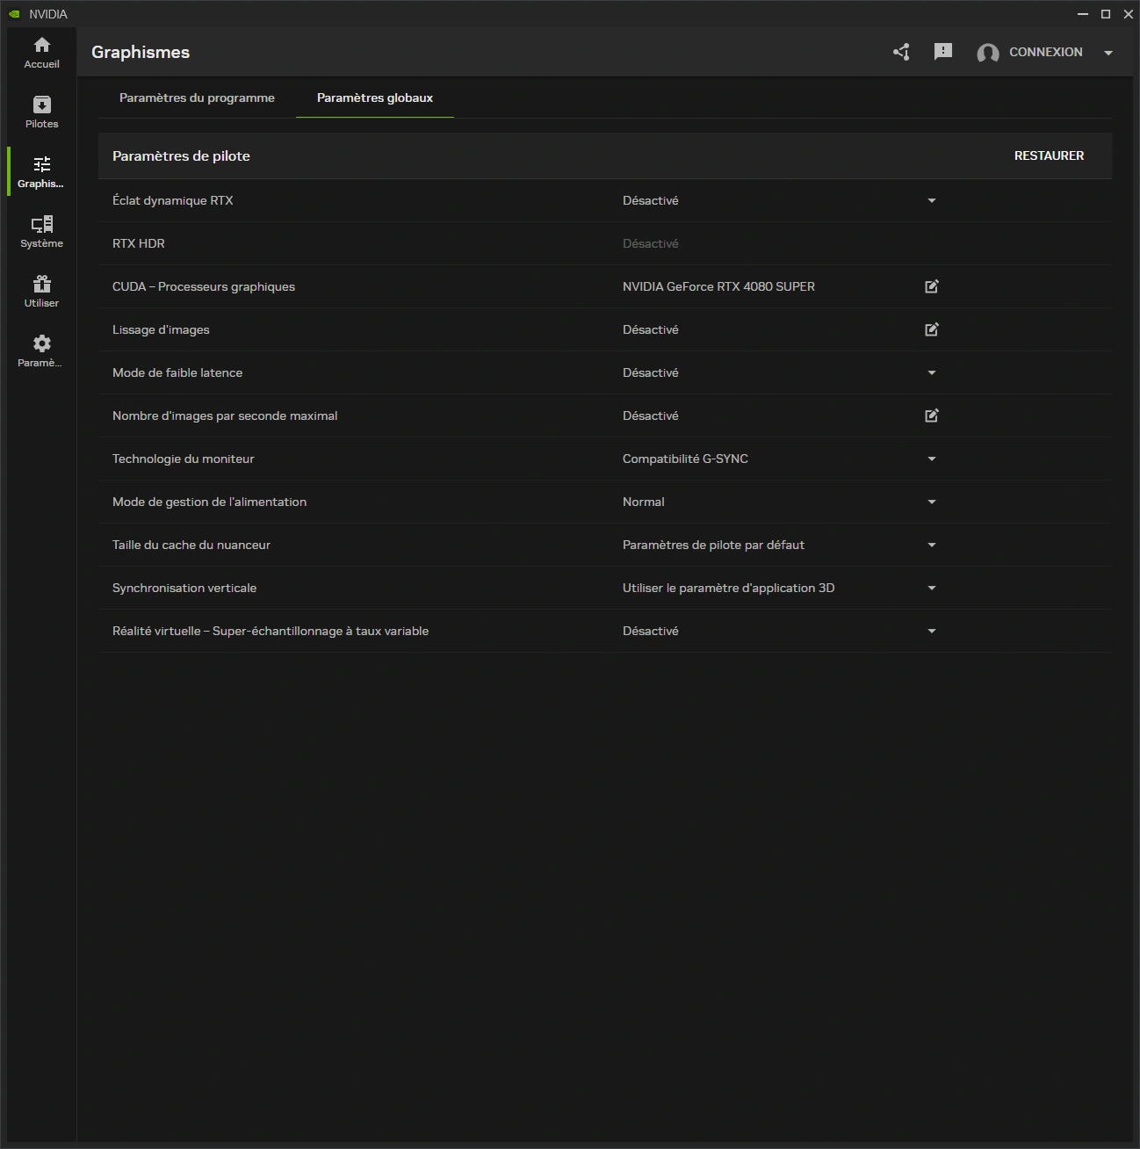The image size is (1140, 1149).
Task: Click the Normal power mode value
Action: (x=644, y=502)
